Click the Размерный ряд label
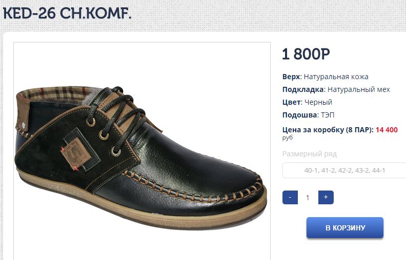Image resolution: width=406 pixels, height=260 pixels. coord(310,154)
